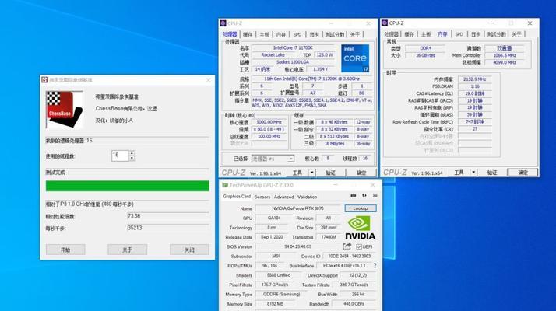Click GPU-Z screenshot camera icon
This screenshot has width=556, height=311.
[354, 195]
